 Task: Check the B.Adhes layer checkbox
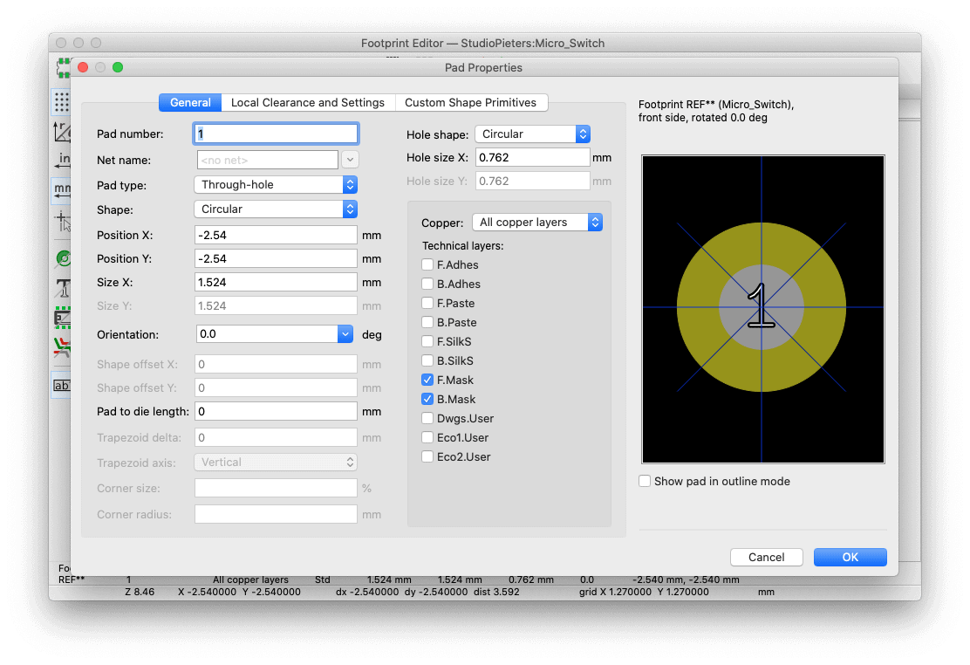[427, 285]
